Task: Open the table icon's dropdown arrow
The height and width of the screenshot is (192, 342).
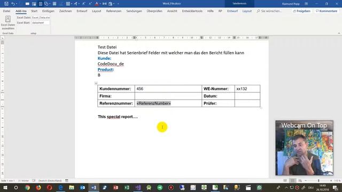Action: click(72, 4)
